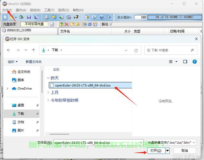
Task: Click the Convert image toolbar icon
Action: [54, 17]
